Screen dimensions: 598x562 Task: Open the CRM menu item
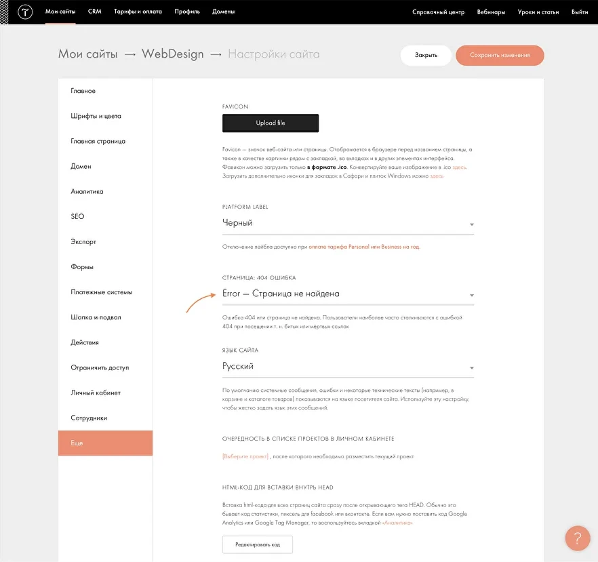pyautogui.click(x=94, y=12)
